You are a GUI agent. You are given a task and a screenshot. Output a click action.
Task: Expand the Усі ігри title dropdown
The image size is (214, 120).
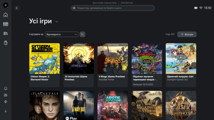coord(57,22)
